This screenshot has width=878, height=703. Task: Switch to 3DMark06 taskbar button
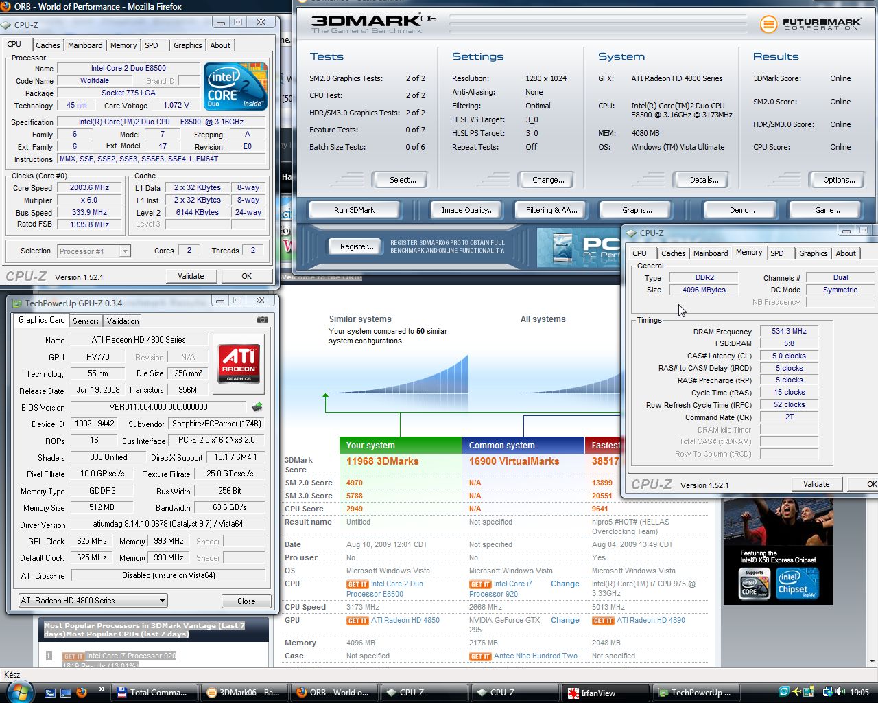click(x=244, y=693)
